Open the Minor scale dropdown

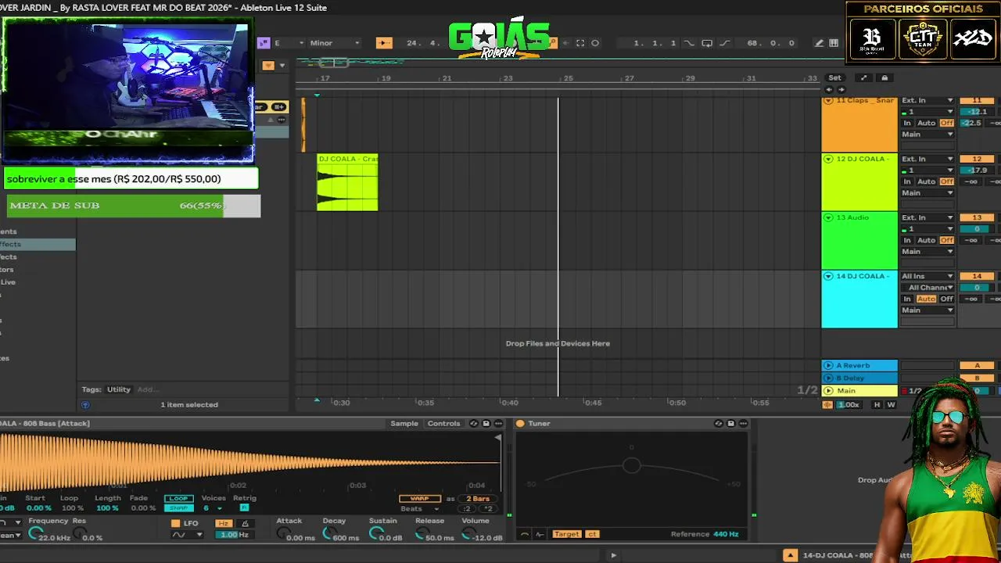tap(335, 43)
